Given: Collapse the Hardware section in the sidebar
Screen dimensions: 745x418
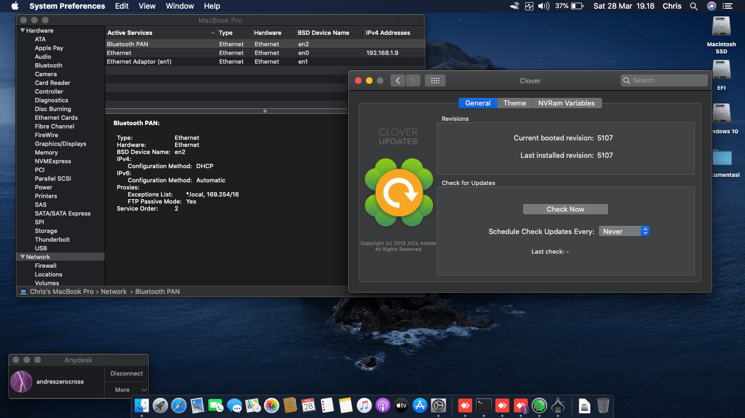Looking at the screenshot, I should pyautogui.click(x=23, y=30).
